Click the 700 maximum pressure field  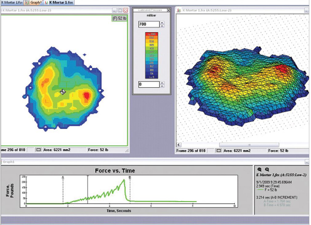click(149, 25)
